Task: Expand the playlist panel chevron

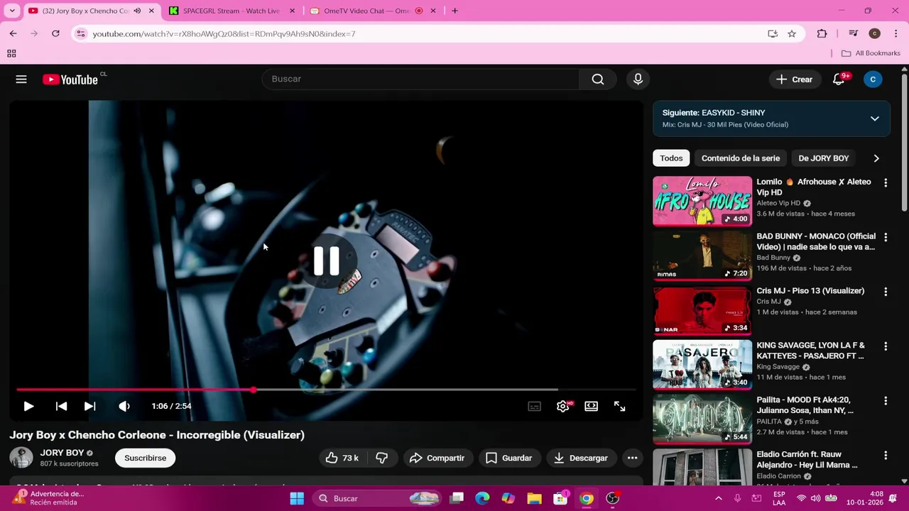Action: click(875, 119)
